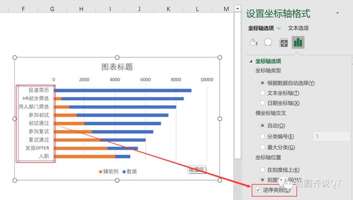
Task: Click the 参加初试 axis label
Action: (38, 115)
